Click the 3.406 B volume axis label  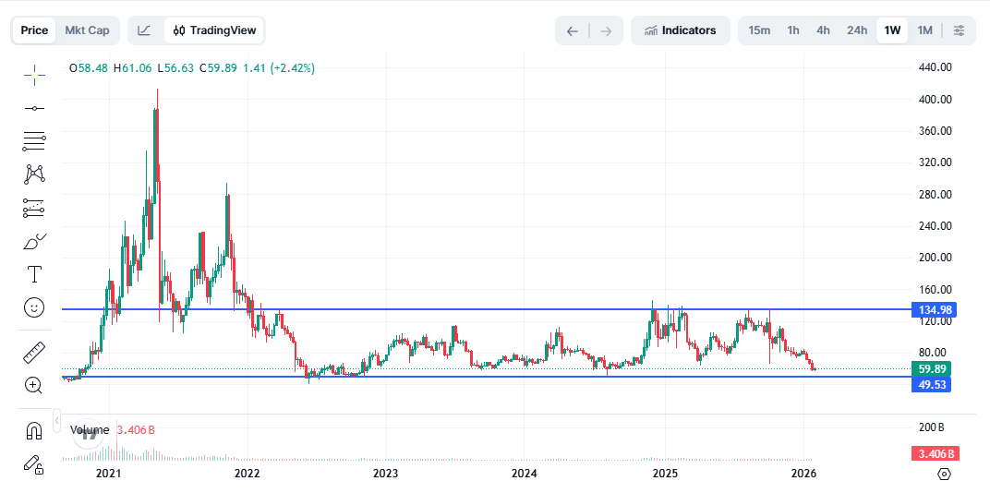pos(936,453)
